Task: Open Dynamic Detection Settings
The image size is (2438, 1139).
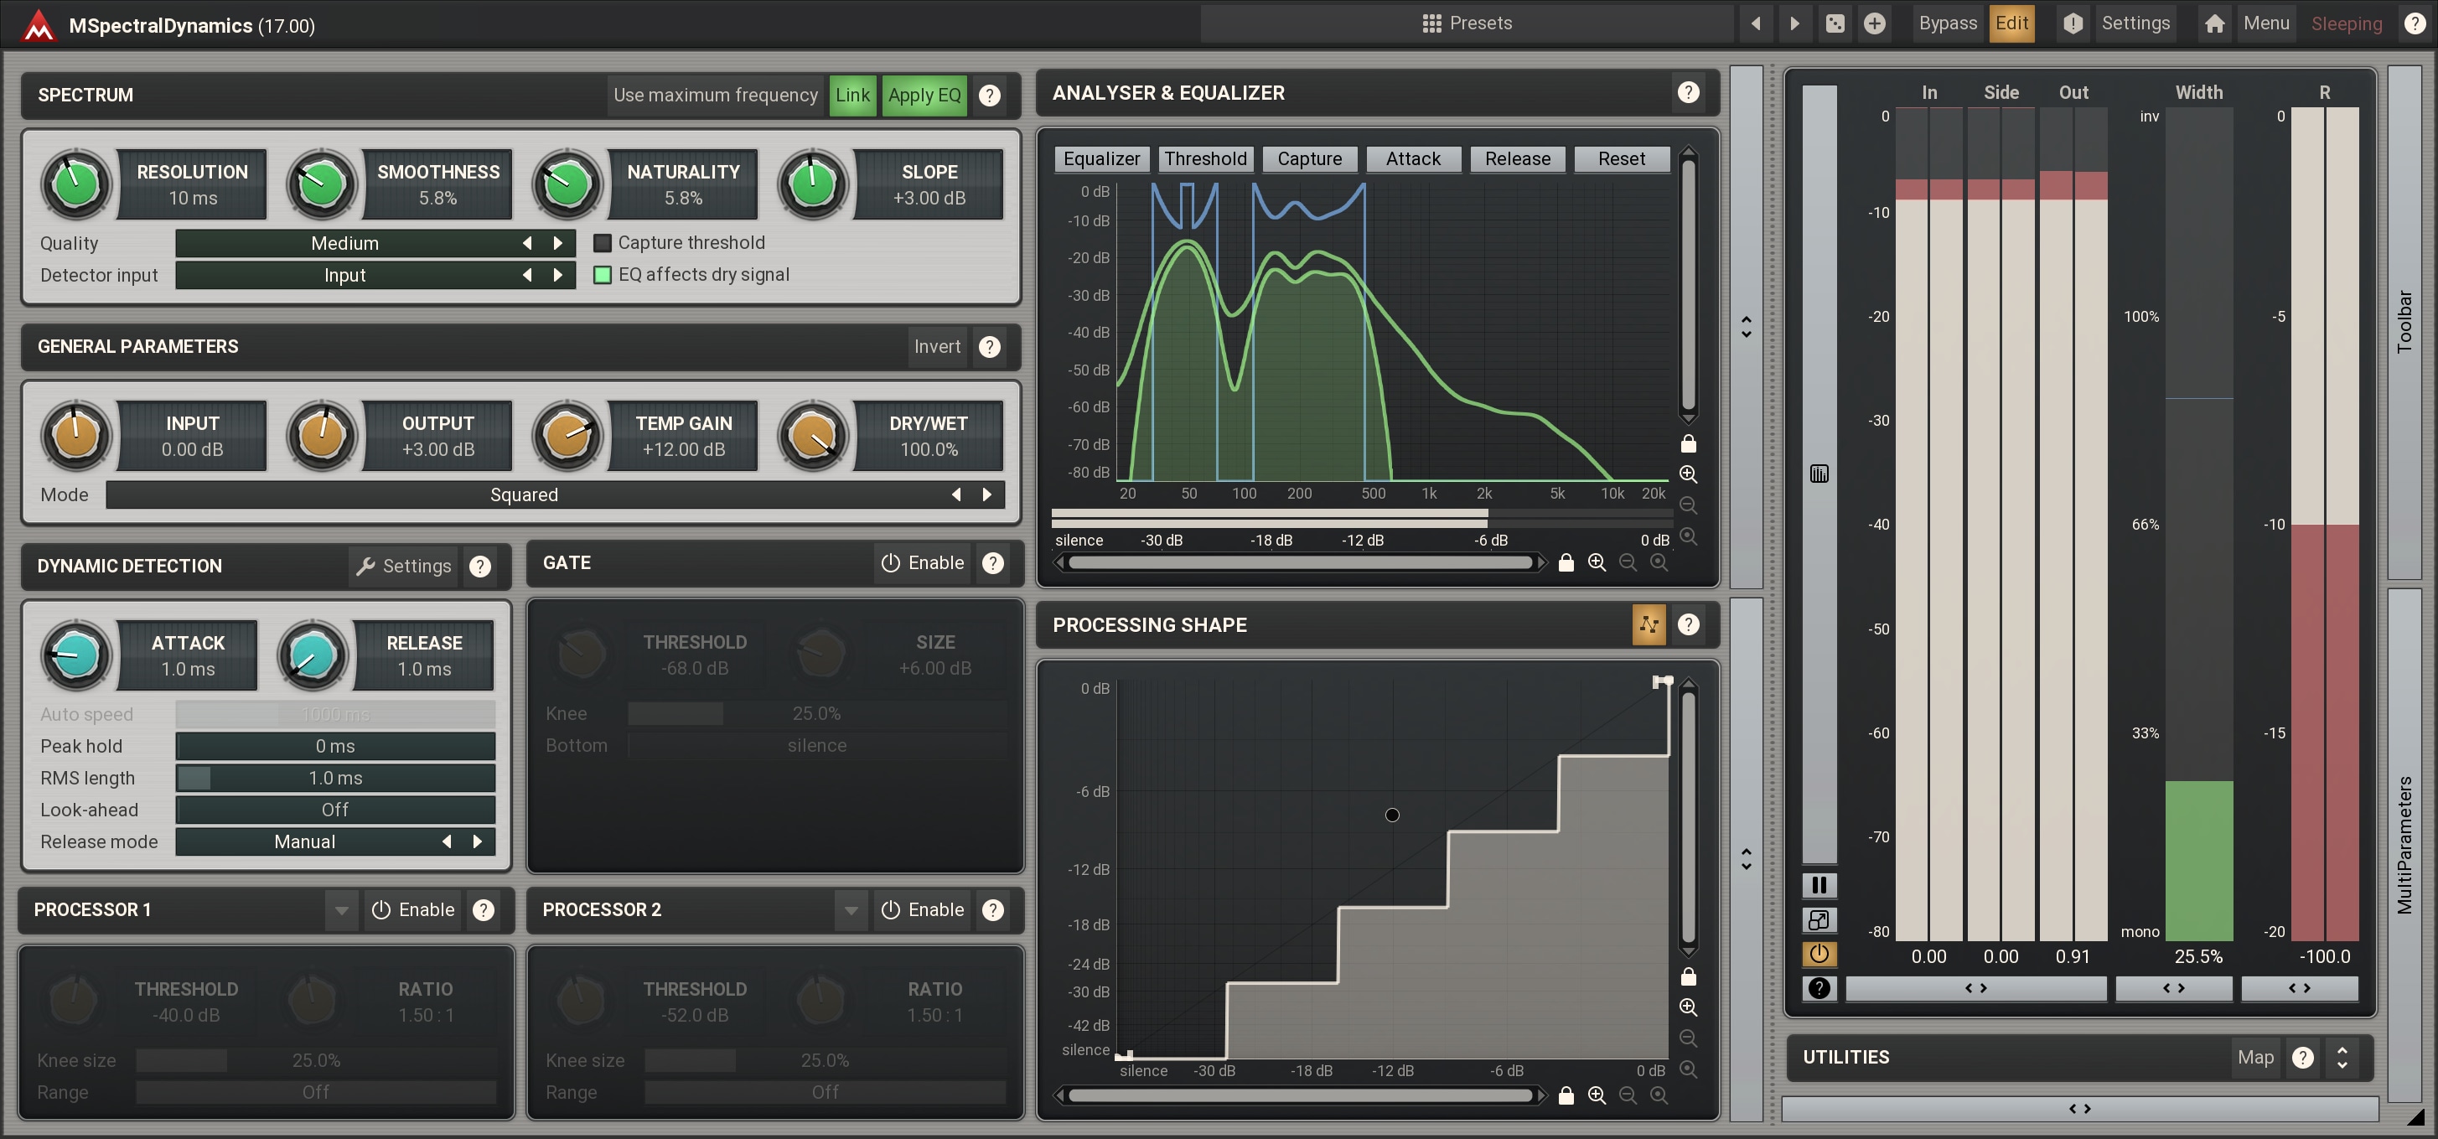Action: point(404,567)
